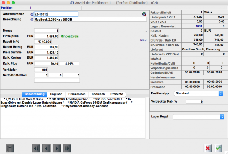Go to next position record

click(x=56, y=147)
